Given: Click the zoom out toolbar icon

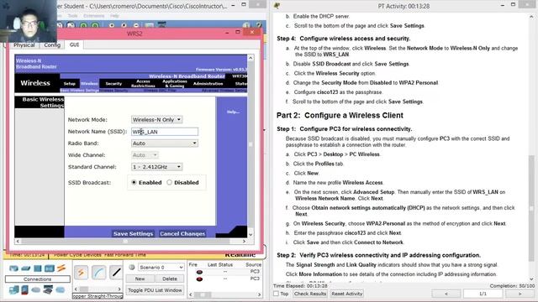Looking at the screenshot, I should (136, 25).
